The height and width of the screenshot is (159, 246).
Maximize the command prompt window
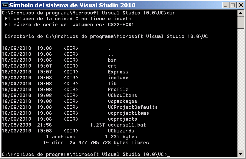233,5
